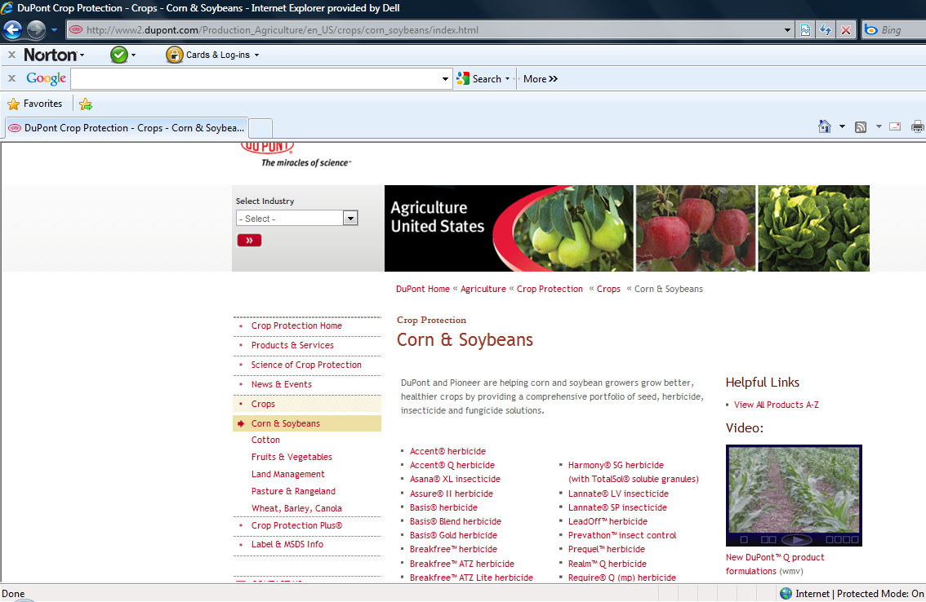Click the DuPont logo
Image resolution: width=926 pixels, height=602 pixels.
(268, 147)
